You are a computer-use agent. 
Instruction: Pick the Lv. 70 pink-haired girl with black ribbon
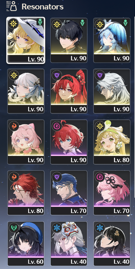(112, 193)
